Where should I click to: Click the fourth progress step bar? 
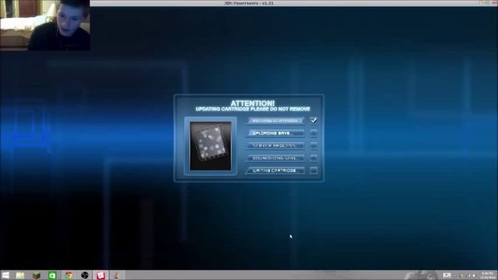coord(275,158)
